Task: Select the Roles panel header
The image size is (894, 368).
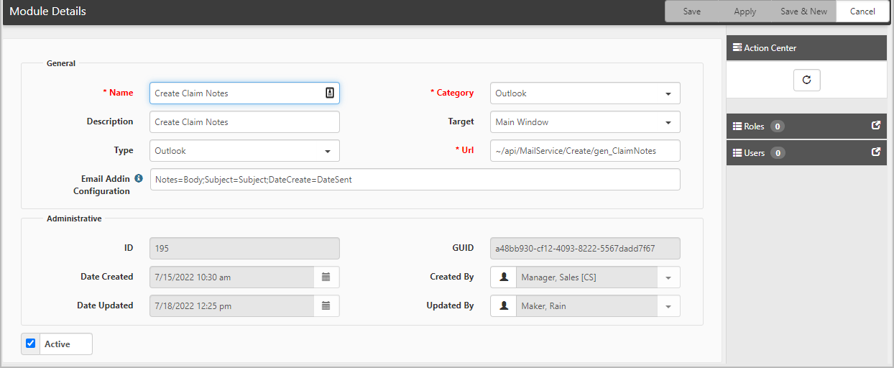Action: 806,126
